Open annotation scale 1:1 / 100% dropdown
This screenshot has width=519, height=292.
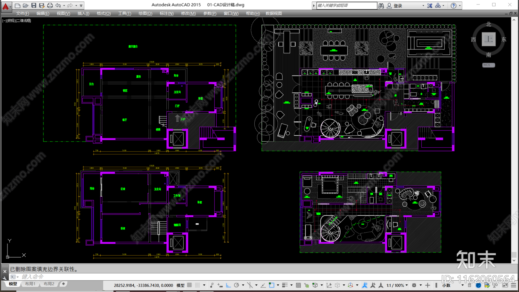(397, 286)
